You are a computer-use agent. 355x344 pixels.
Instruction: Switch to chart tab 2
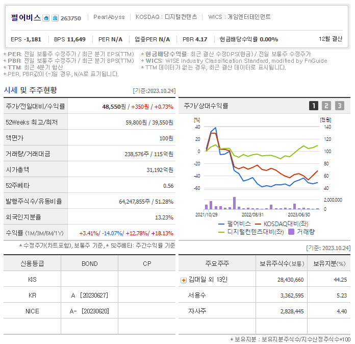[x=326, y=106]
